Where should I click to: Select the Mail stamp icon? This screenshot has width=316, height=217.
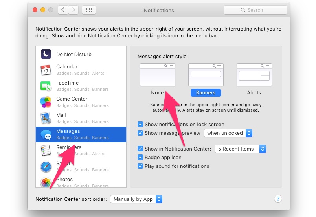[x=46, y=118]
